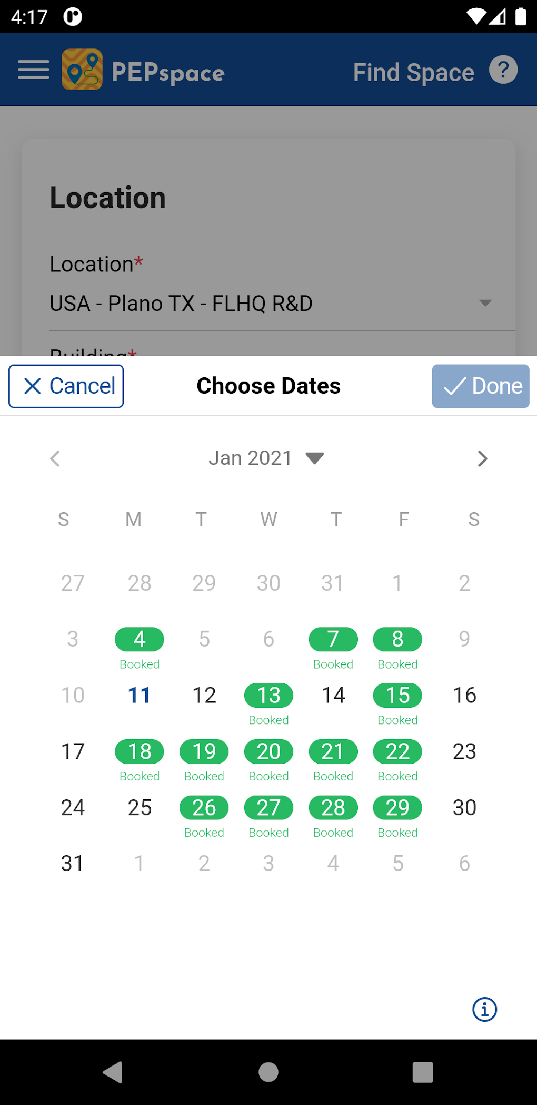Open the Location dropdown arrow
The width and height of the screenshot is (537, 1105).
pos(485,303)
